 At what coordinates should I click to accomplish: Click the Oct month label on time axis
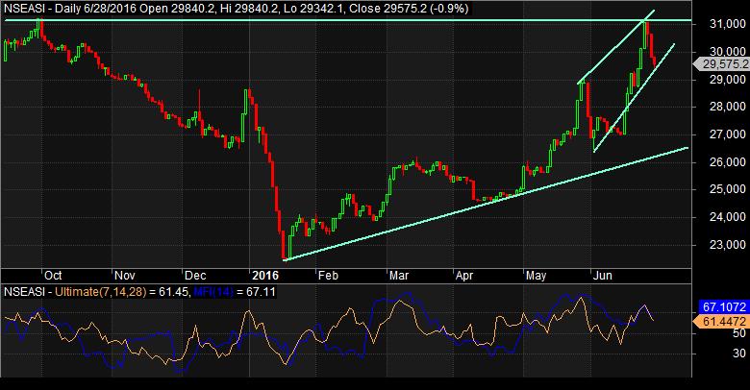[x=53, y=276]
